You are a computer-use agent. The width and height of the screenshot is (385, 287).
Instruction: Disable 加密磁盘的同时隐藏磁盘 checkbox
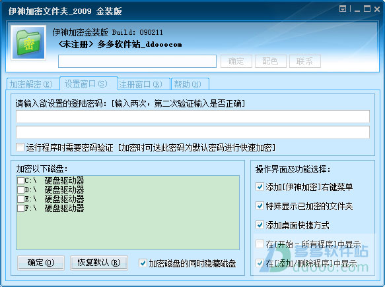(143, 263)
